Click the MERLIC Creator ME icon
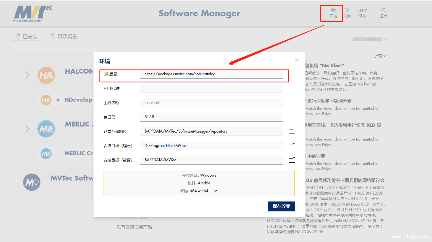 pyautogui.click(x=46, y=154)
